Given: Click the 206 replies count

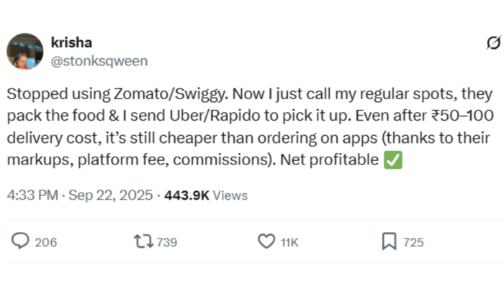Looking at the screenshot, I should tap(46, 242).
